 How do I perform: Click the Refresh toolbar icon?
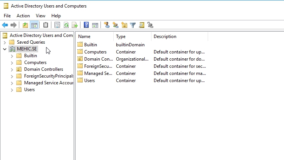pyautogui.click(x=66, y=25)
